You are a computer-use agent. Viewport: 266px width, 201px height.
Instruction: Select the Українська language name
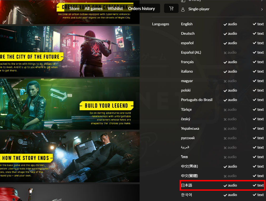pyautogui.click(x=190, y=129)
